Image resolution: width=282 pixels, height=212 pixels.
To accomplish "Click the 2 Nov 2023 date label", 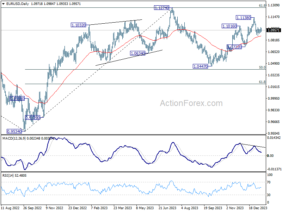I will click(x=235, y=208).
